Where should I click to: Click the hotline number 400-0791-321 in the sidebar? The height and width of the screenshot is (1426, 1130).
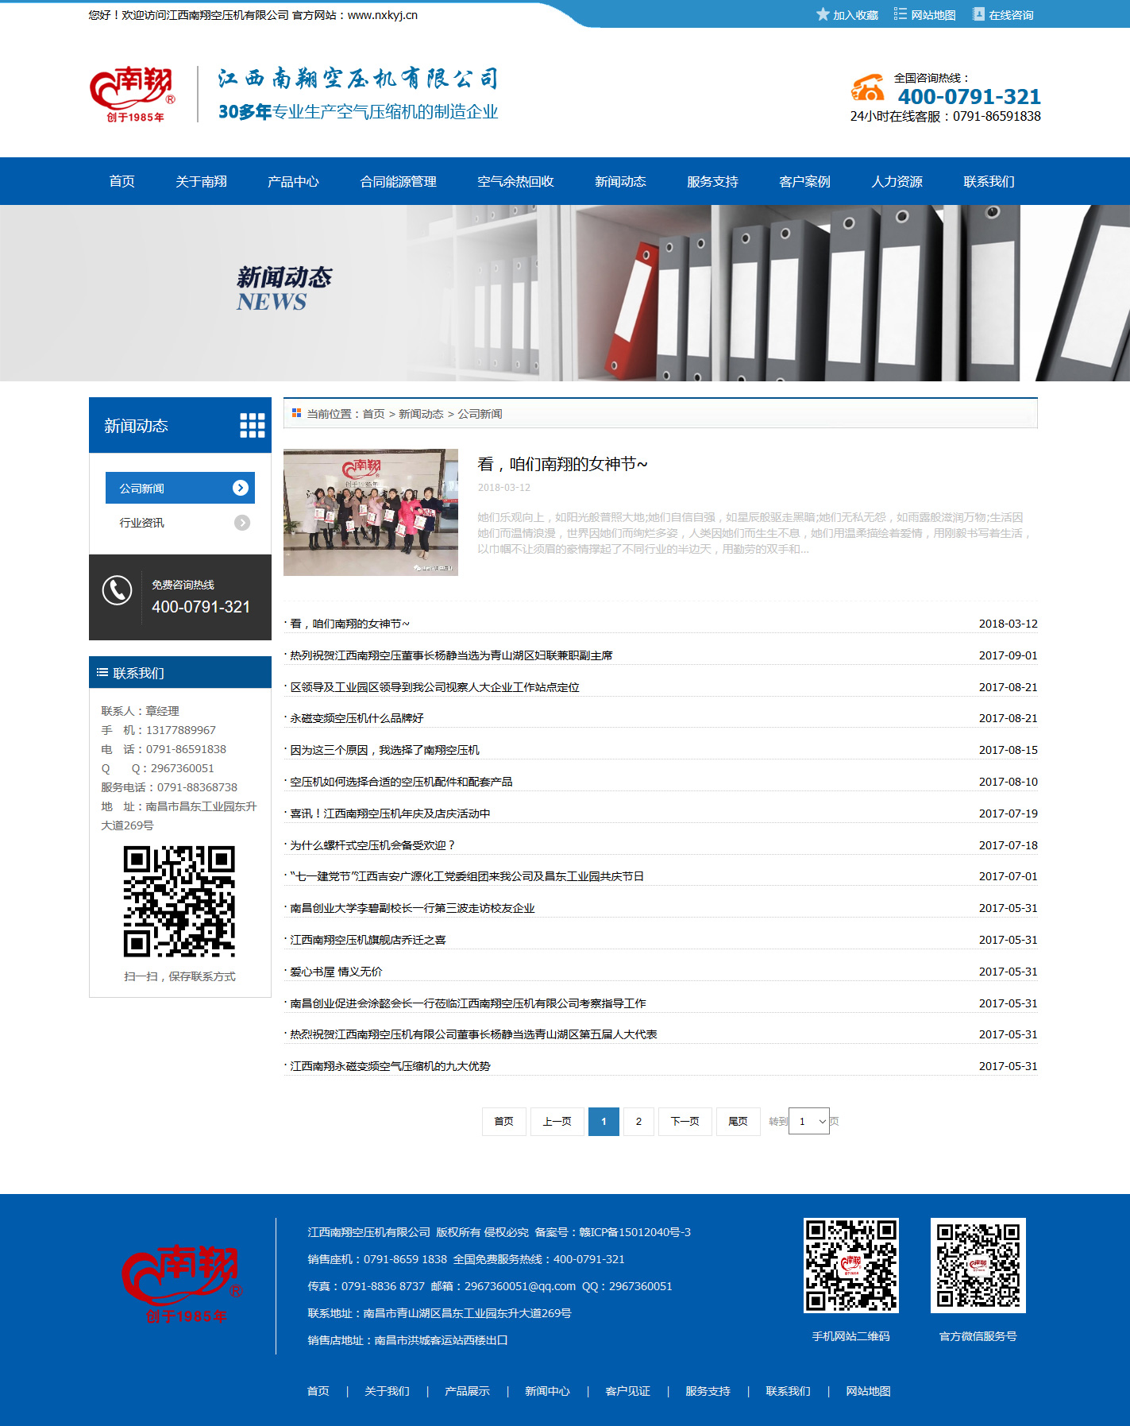[201, 607]
